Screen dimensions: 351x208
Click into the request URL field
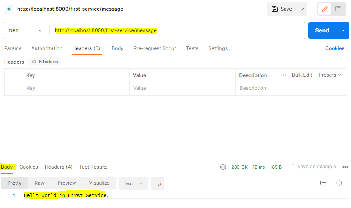pos(177,30)
